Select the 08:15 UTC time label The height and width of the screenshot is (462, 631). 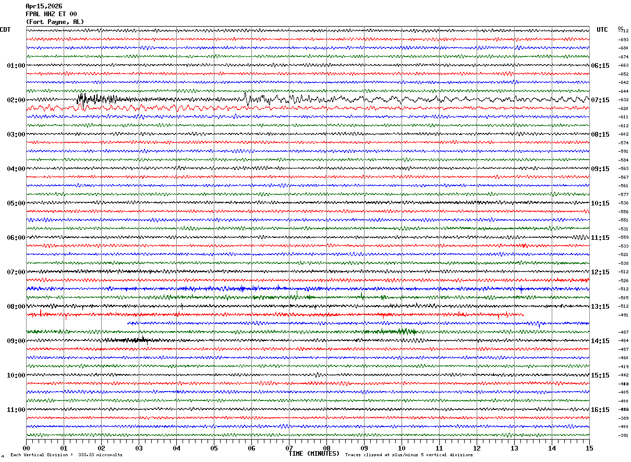[x=600, y=135]
